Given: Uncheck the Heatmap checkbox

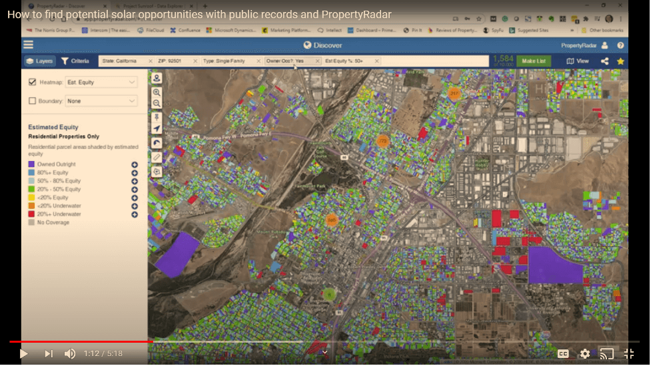Looking at the screenshot, I should (x=33, y=82).
